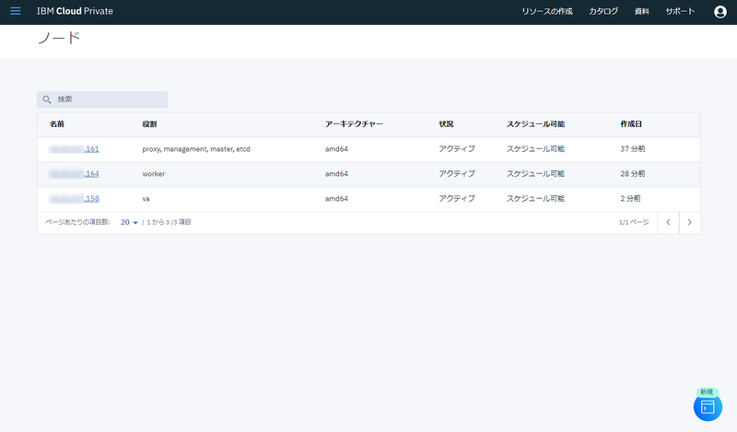Sort by the アーキテクチャー column header
The image size is (737, 432).
coord(354,124)
